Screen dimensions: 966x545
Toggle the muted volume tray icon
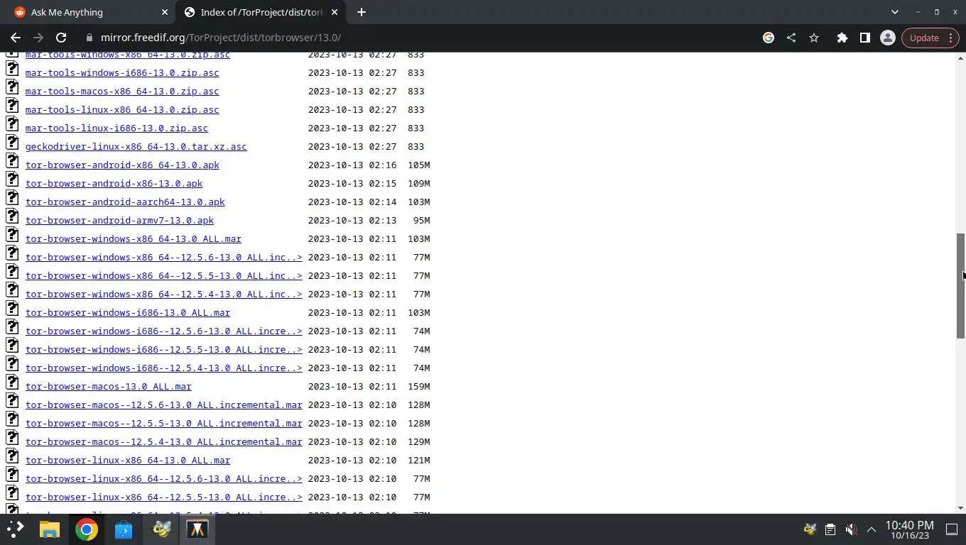[851, 529]
